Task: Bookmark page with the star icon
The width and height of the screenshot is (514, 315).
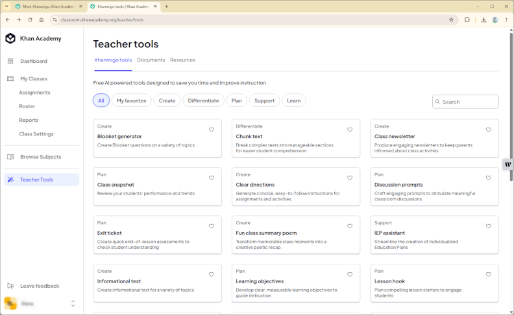Action: 451,19
